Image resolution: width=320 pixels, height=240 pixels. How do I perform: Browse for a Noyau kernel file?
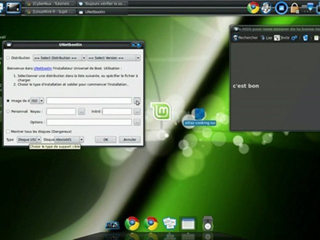point(81,111)
